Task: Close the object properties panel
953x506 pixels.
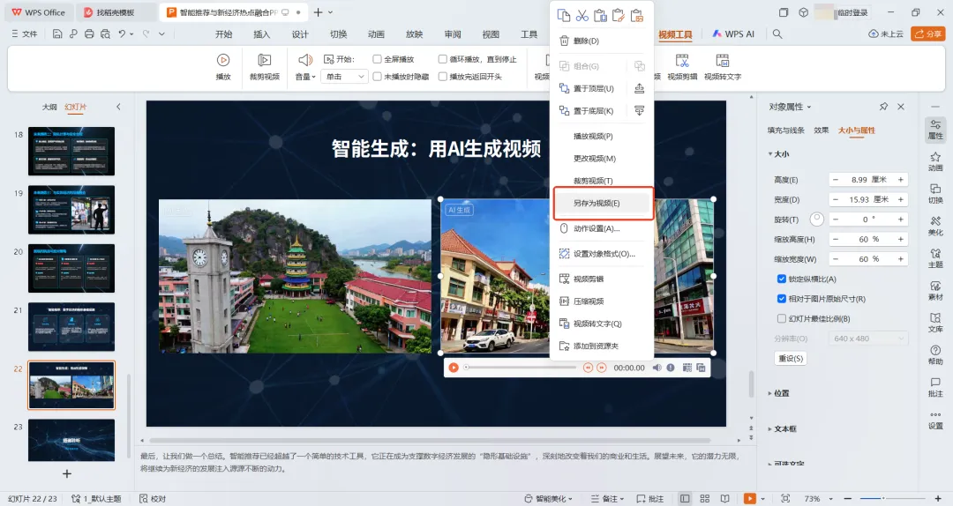Action: click(x=901, y=107)
